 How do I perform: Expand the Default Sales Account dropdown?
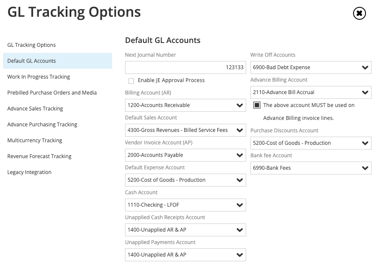pyautogui.click(x=185, y=130)
